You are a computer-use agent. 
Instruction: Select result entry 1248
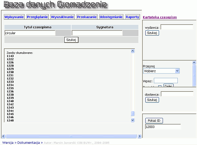point(10,120)
